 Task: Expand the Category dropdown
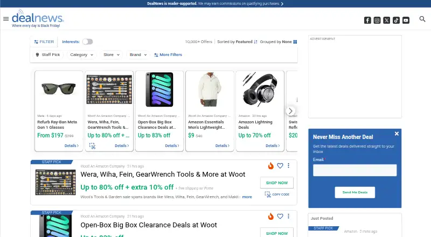click(82, 55)
